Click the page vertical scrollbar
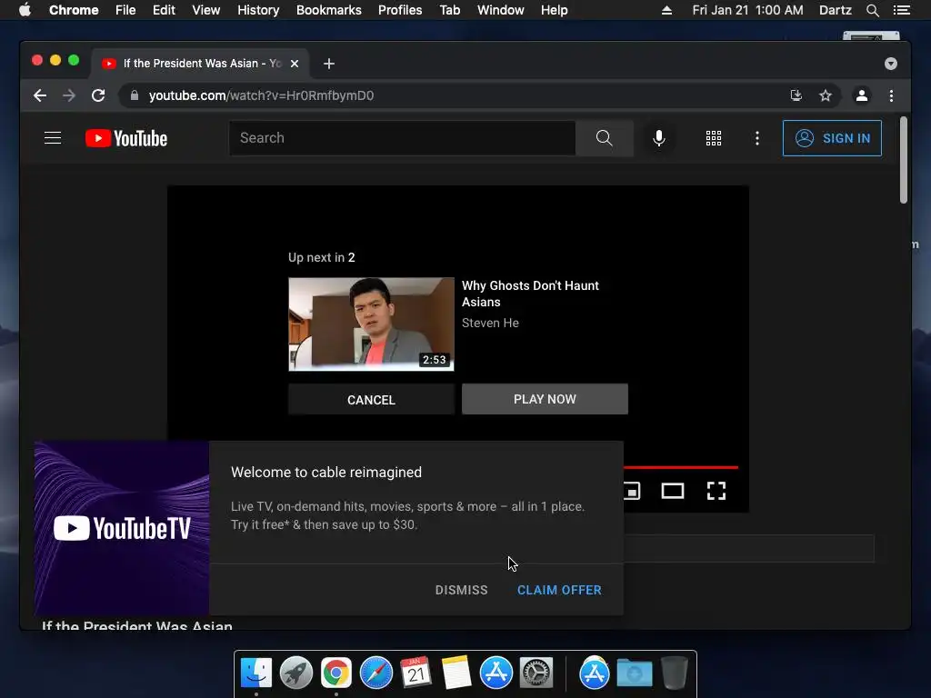The image size is (931, 698). point(903,160)
